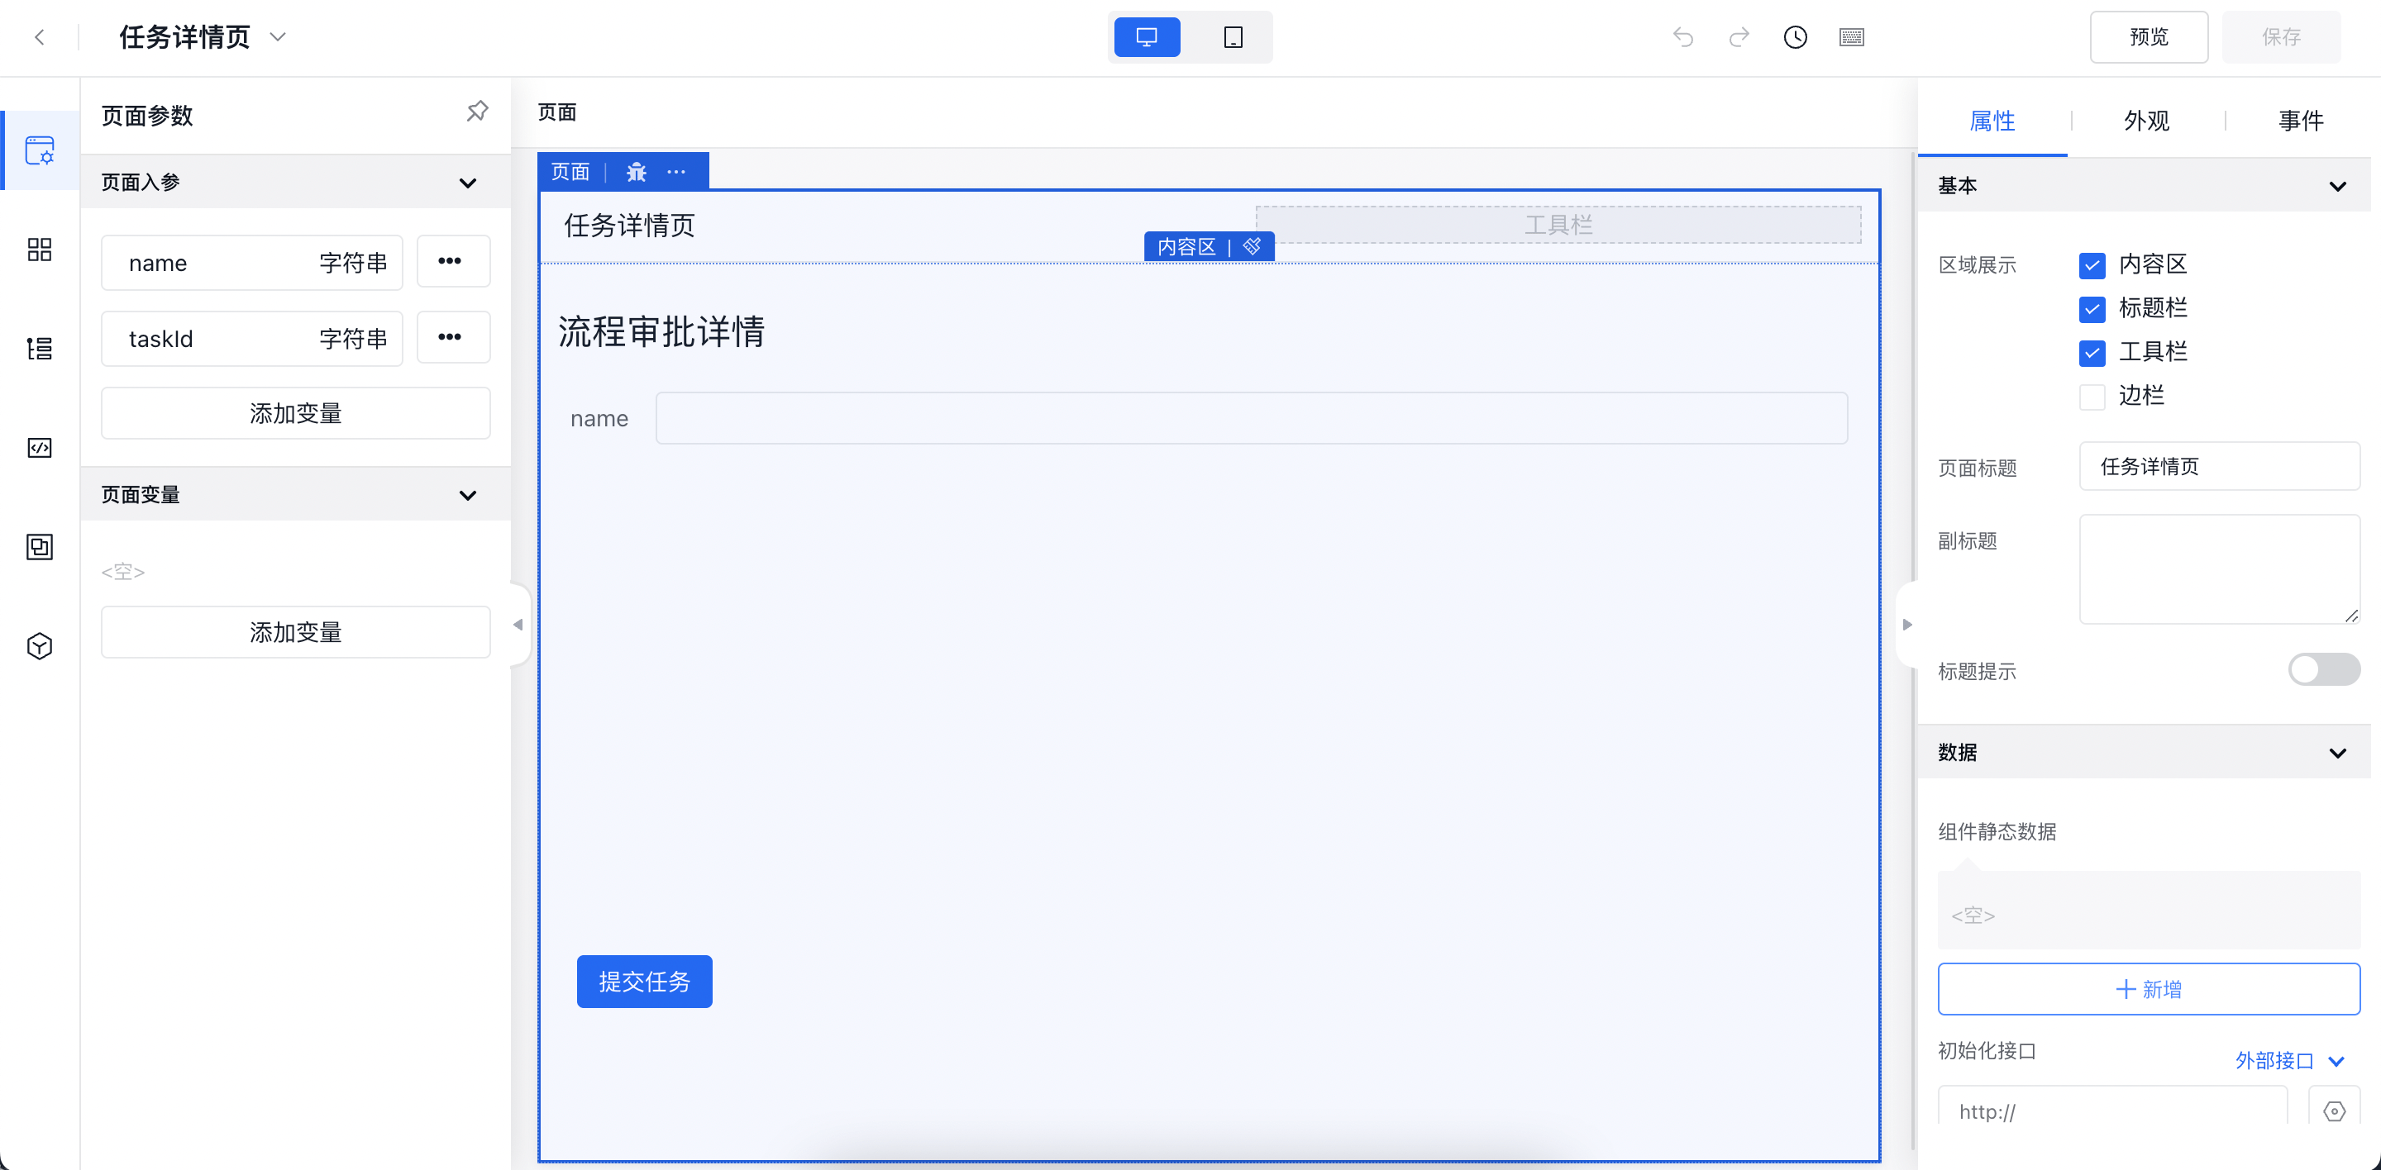Image resolution: width=2381 pixels, height=1170 pixels.
Task: Open the history clock icon
Action: 1795,37
